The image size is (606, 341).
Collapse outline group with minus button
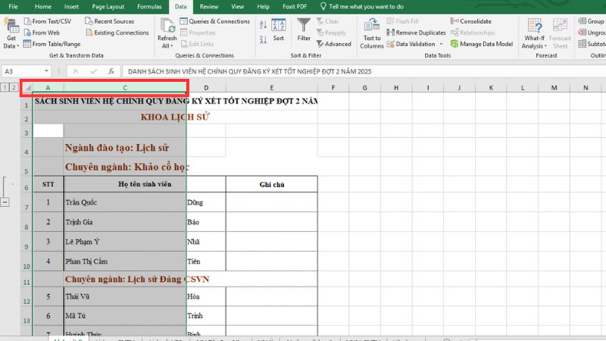pyautogui.click(x=5, y=202)
